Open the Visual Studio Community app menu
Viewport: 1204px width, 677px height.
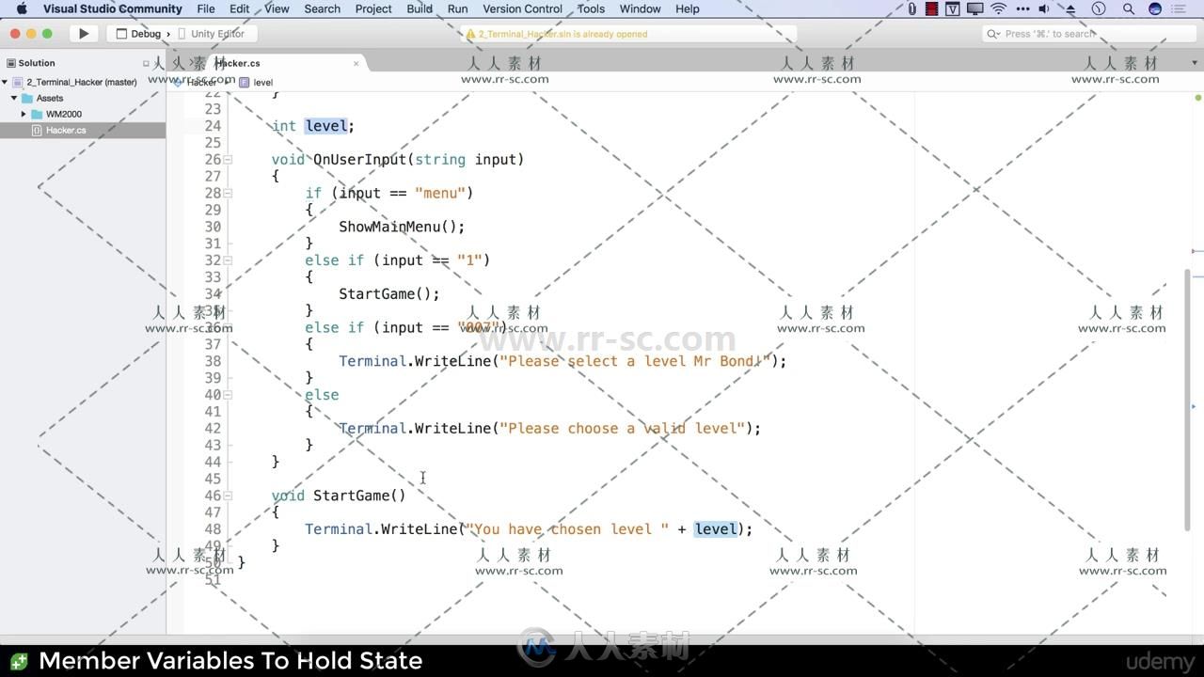112,8
